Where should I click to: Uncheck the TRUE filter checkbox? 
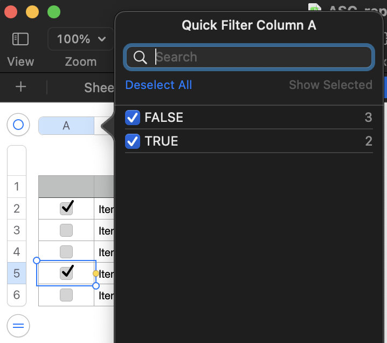click(x=133, y=141)
